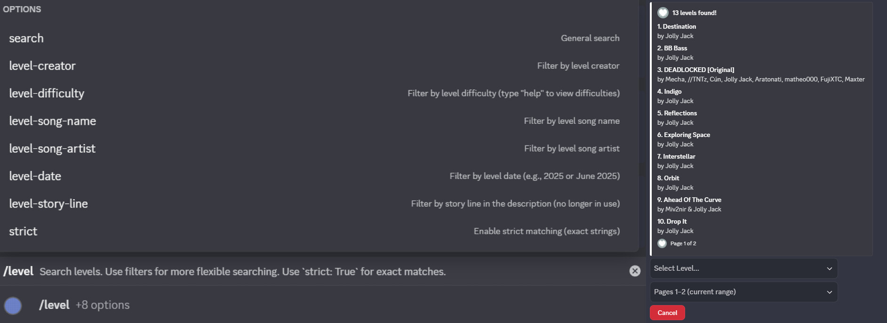Screen dimensions: 887x323
Task: Click the bot avatar next to /level
Action: 13,306
